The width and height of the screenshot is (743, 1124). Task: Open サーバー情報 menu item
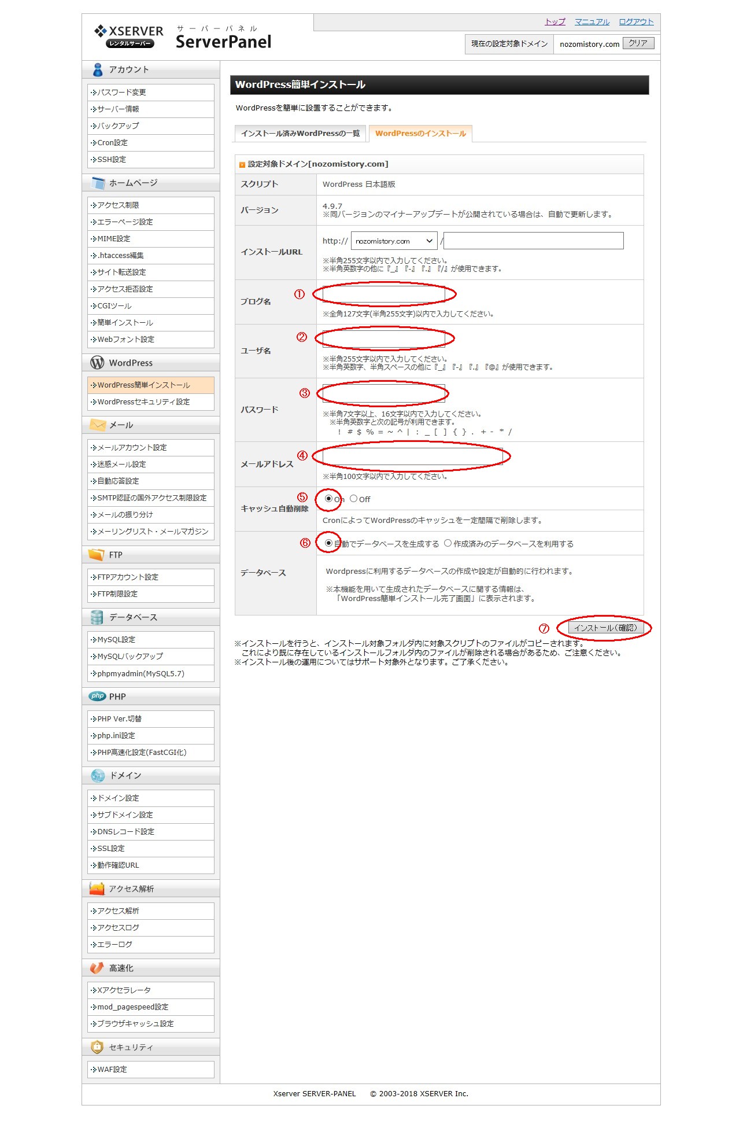[x=150, y=109]
